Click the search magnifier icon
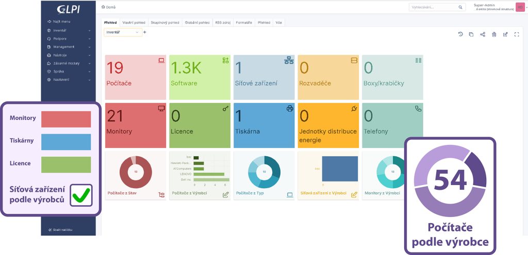Image resolution: width=528 pixels, height=255 pixels. pyautogui.click(x=460, y=7)
